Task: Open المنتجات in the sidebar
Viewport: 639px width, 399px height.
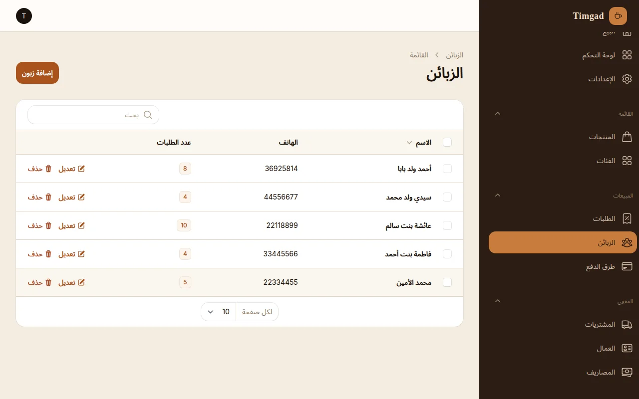Action: coord(563,137)
